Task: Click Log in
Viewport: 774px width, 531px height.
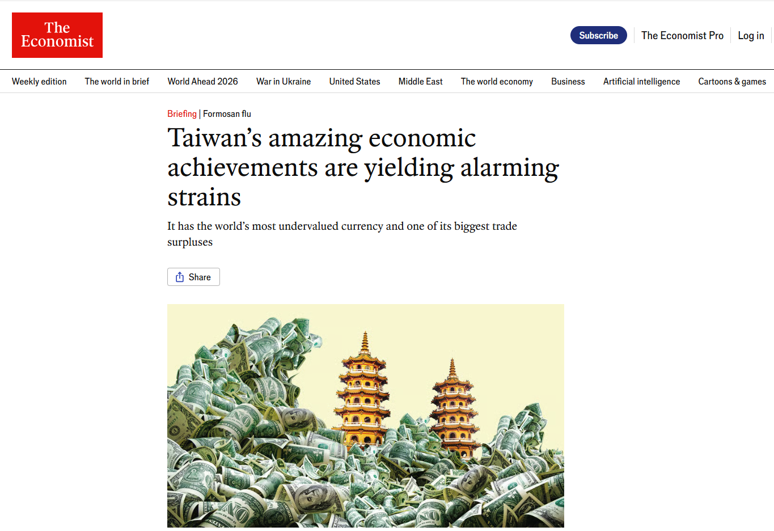Action: (751, 36)
